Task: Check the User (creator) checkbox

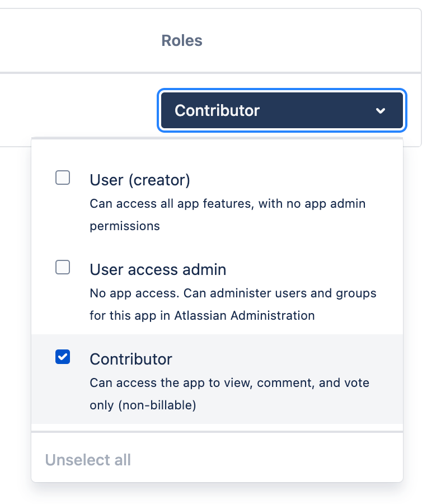Action: [x=63, y=178]
